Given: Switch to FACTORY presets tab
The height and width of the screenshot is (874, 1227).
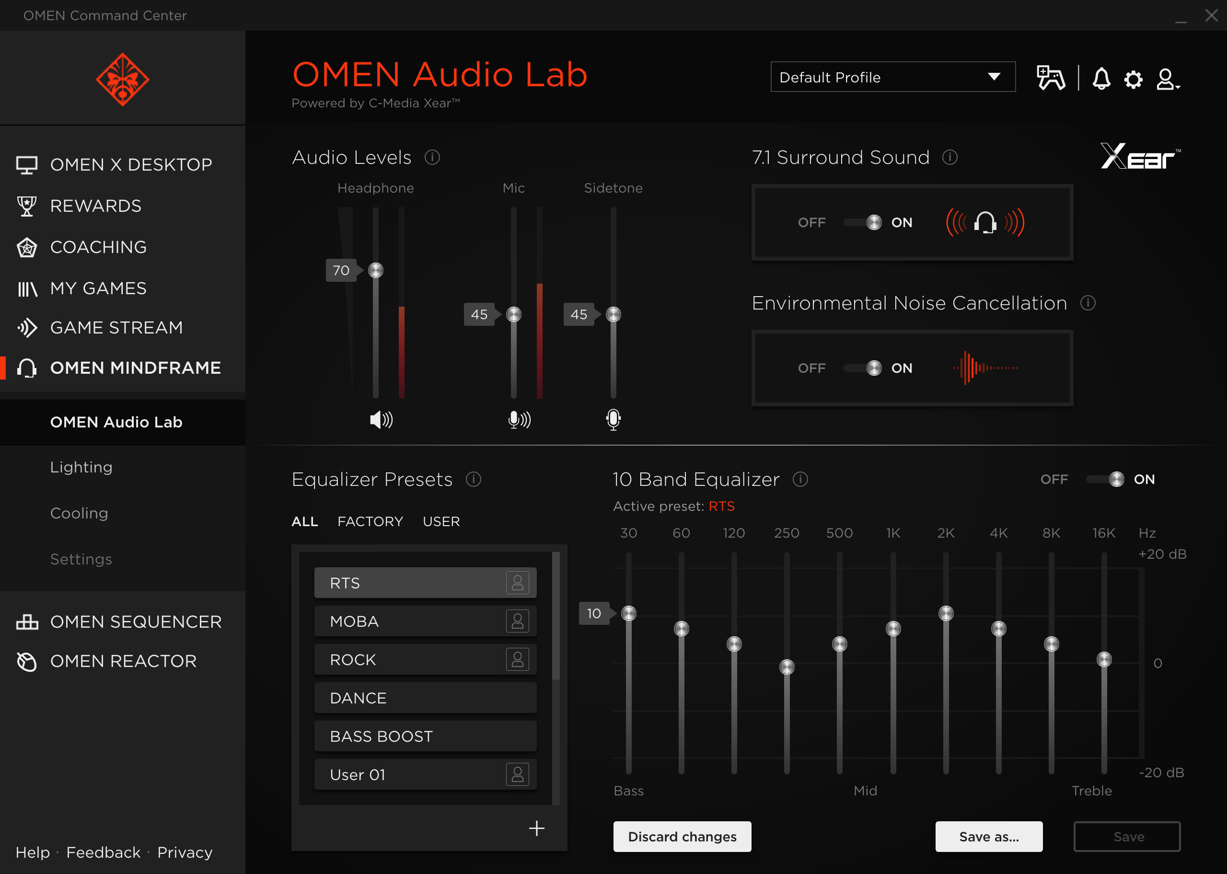Looking at the screenshot, I should pyautogui.click(x=370, y=521).
